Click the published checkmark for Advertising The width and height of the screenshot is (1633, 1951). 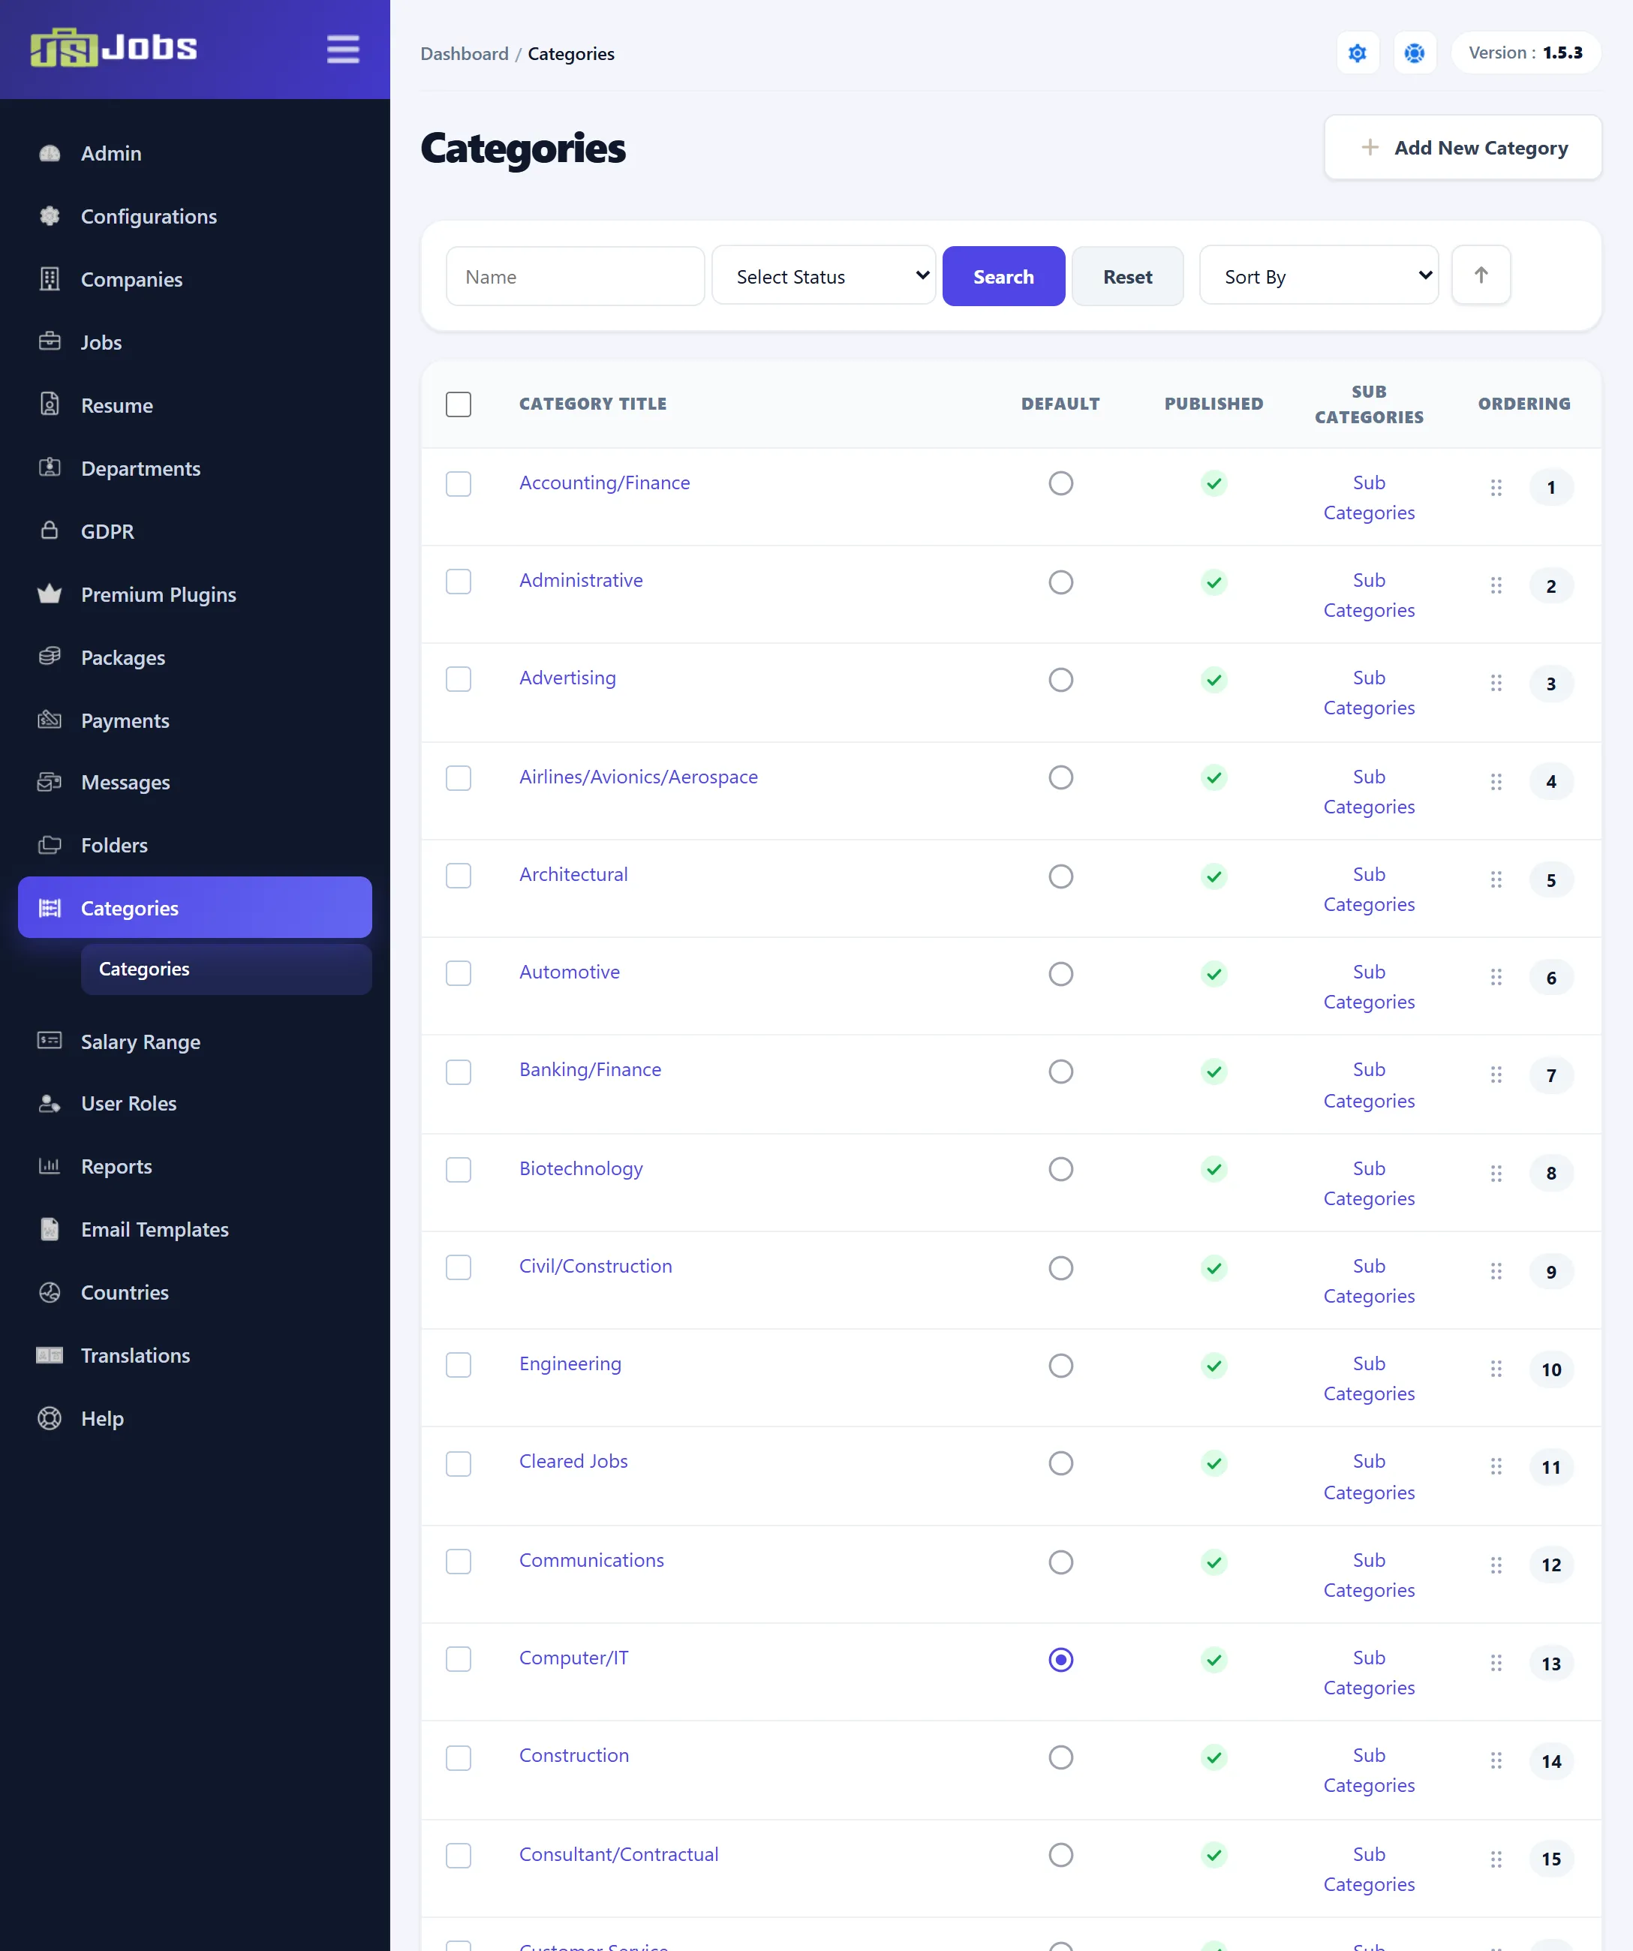coord(1213,680)
